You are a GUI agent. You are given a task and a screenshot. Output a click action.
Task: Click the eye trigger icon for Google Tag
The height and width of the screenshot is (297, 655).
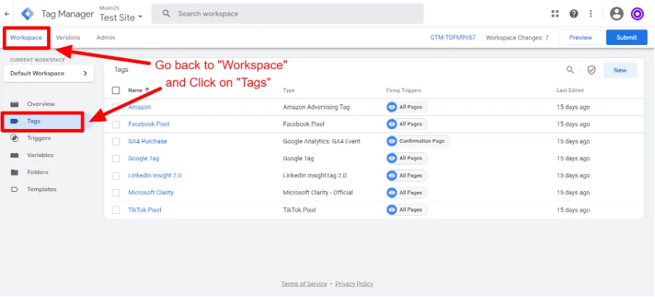click(x=391, y=159)
